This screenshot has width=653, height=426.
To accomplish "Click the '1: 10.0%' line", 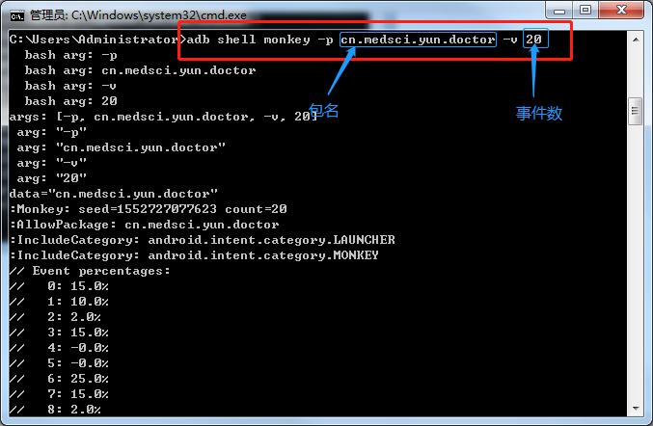I will point(59,302).
